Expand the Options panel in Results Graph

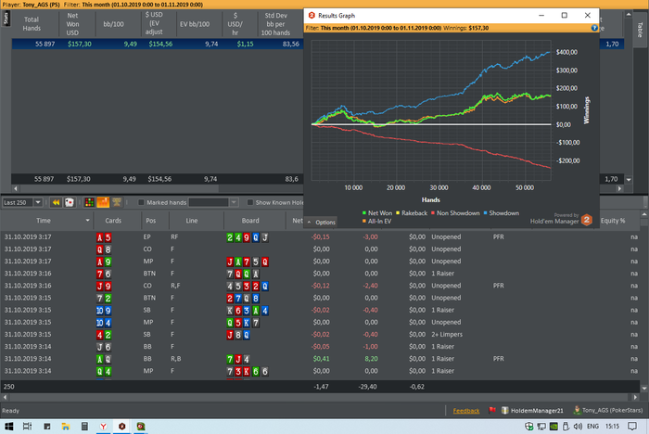pyautogui.click(x=321, y=223)
